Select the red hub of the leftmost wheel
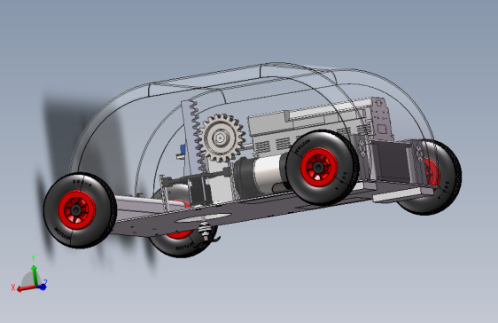Image resolution: width=498 pixels, height=323 pixels. click(76, 209)
